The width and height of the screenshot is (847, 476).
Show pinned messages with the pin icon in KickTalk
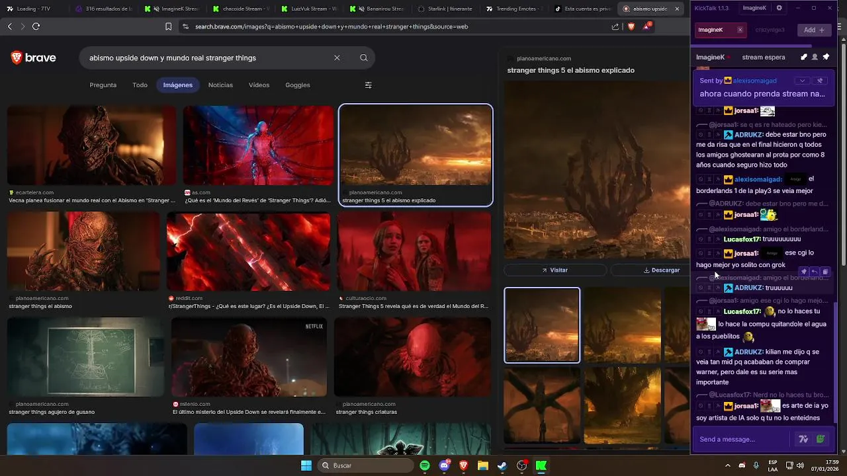coord(826,57)
